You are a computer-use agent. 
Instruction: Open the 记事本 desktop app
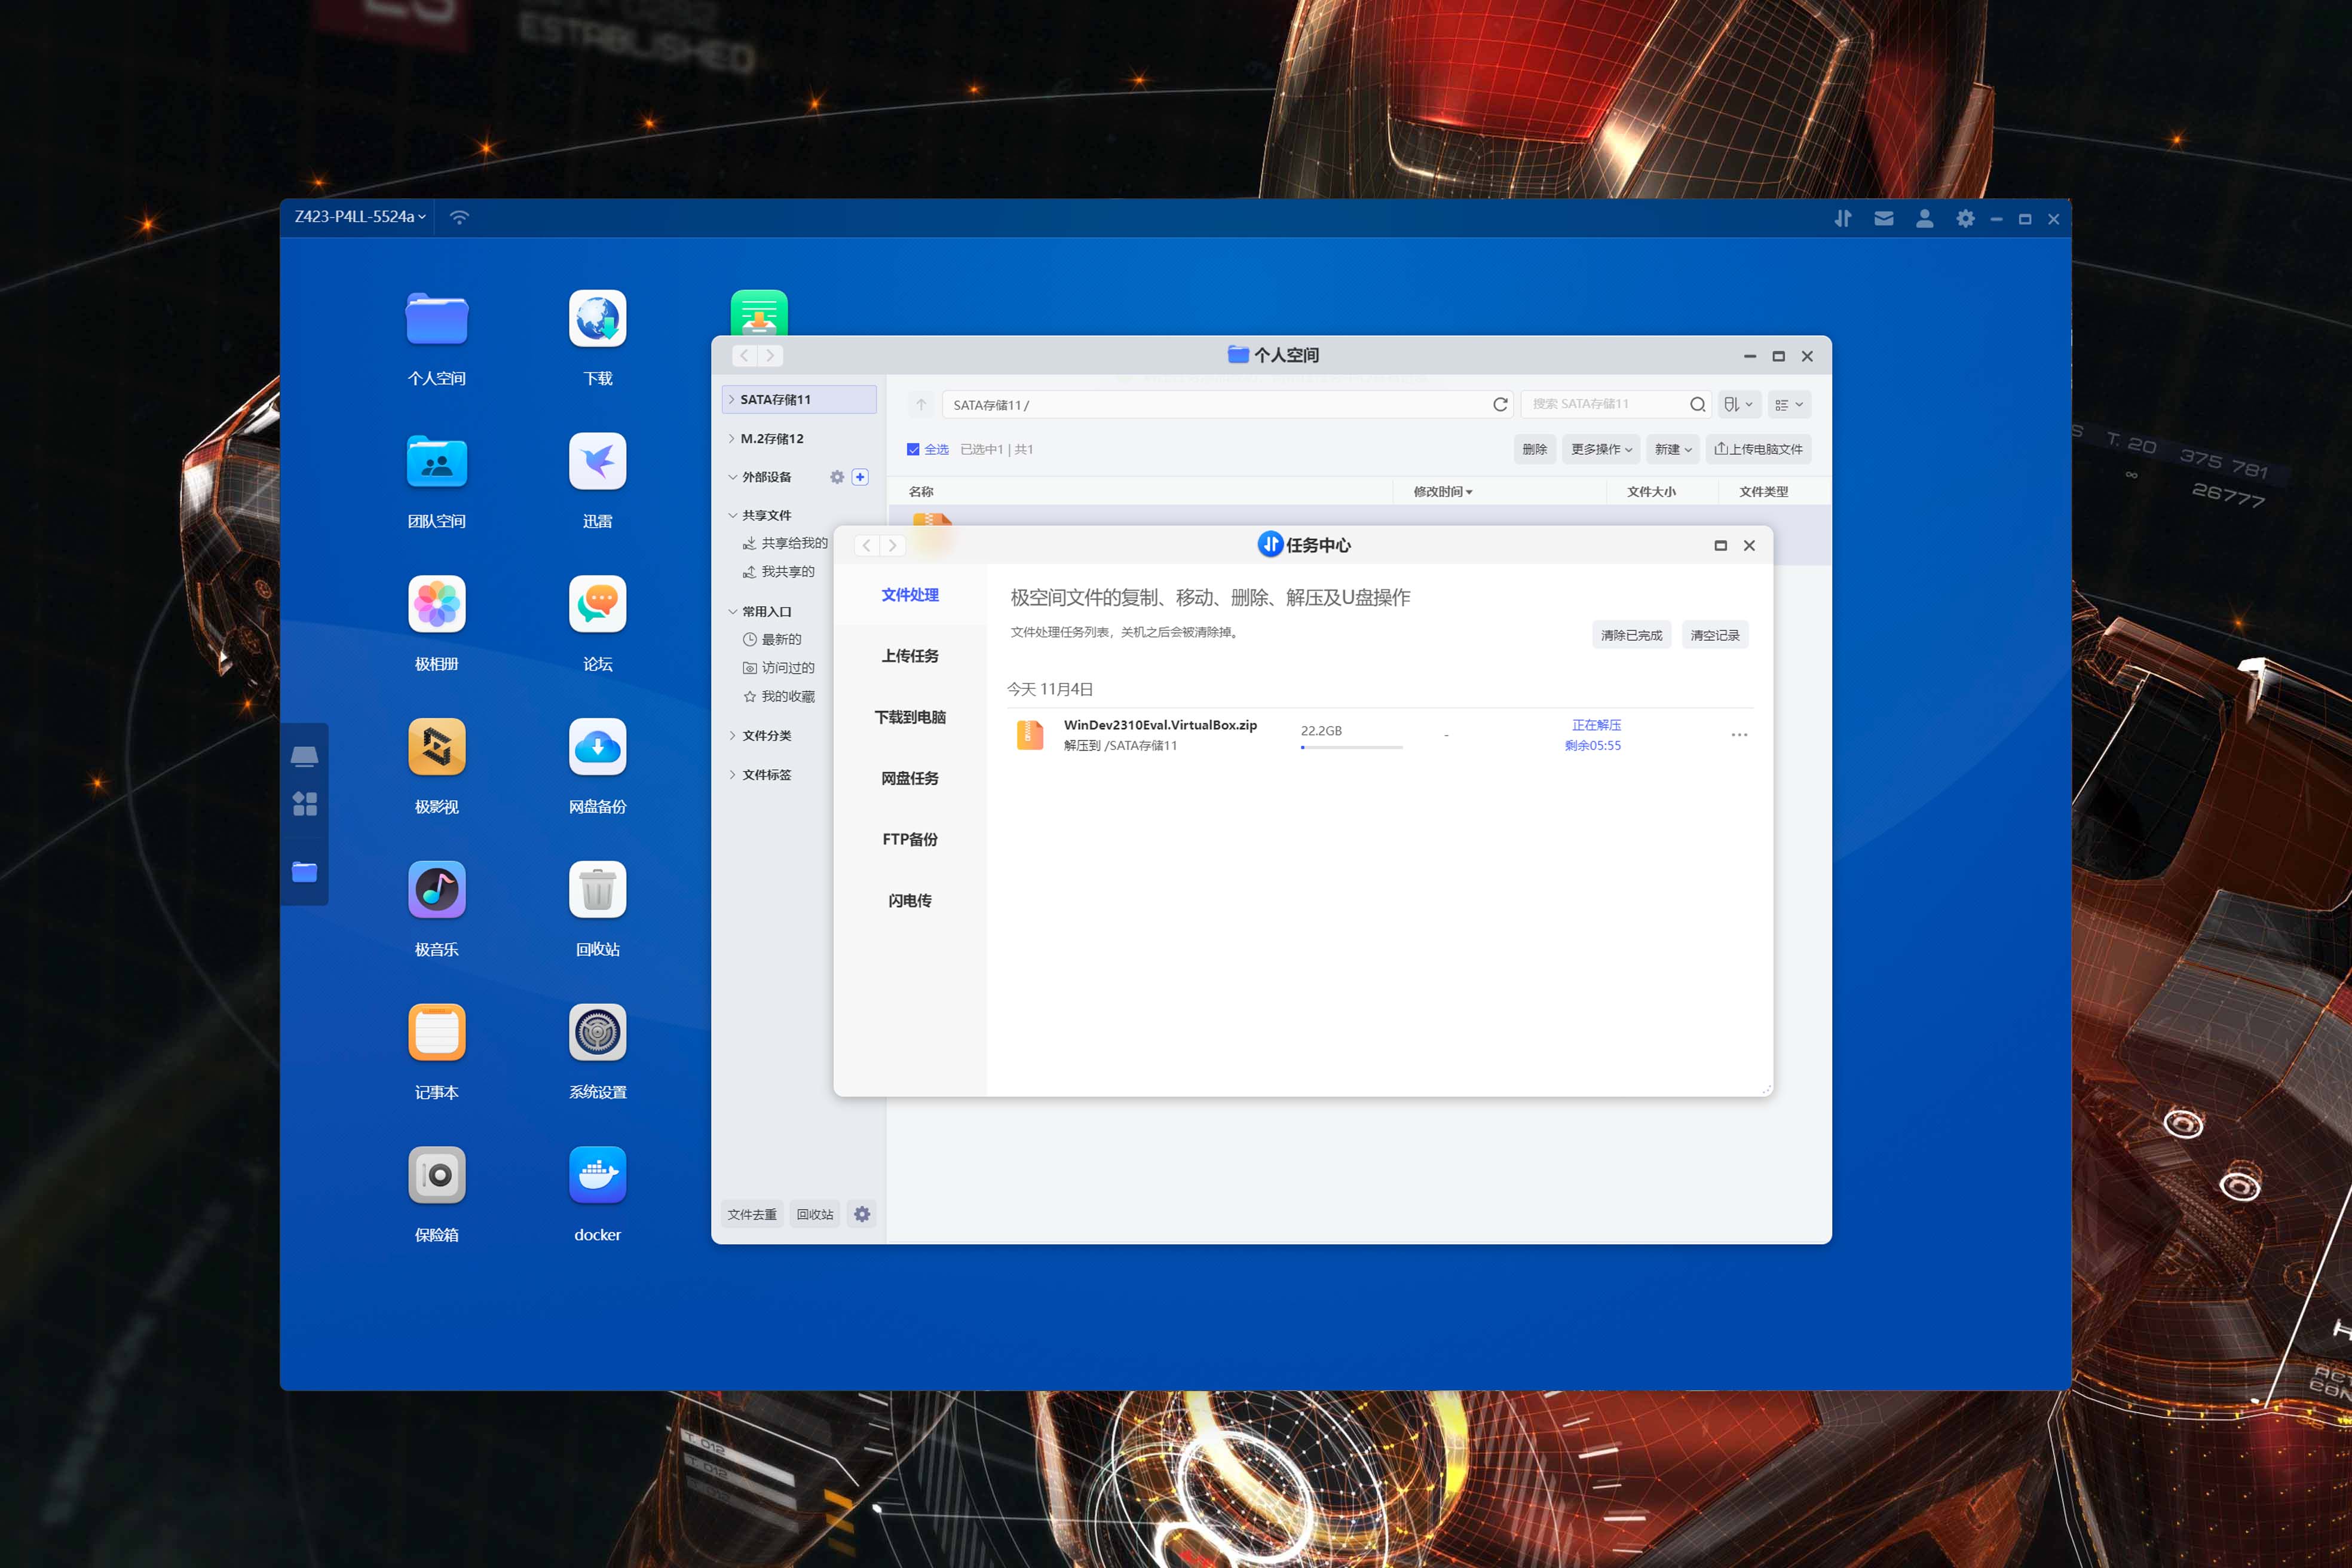coord(436,1033)
